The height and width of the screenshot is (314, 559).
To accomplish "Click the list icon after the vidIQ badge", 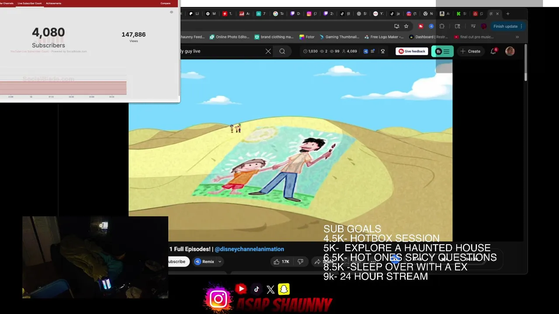I will (373, 51).
